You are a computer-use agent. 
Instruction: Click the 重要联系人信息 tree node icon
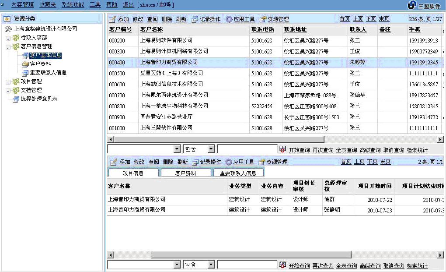25,73
